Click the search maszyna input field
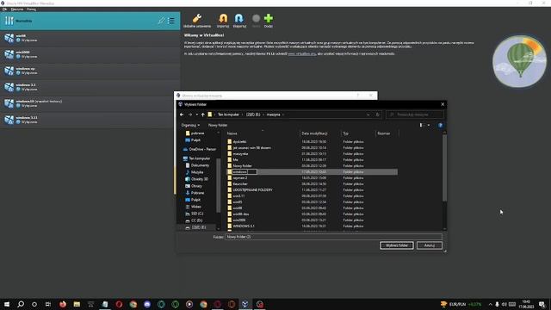The width and height of the screenshot is (551, 310). (x=415, y=115)
